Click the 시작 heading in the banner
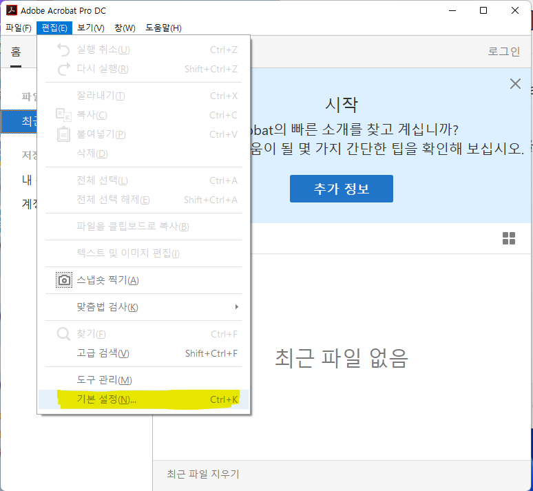This screenshot has height=491, width=533. pos(342,105)
